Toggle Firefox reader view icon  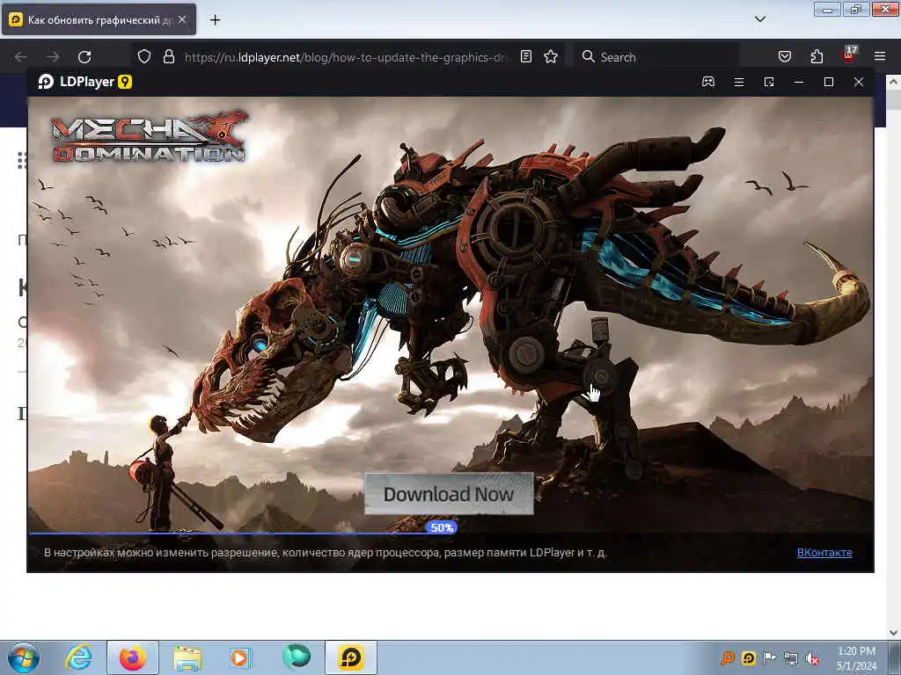click(x=526, y=56)
